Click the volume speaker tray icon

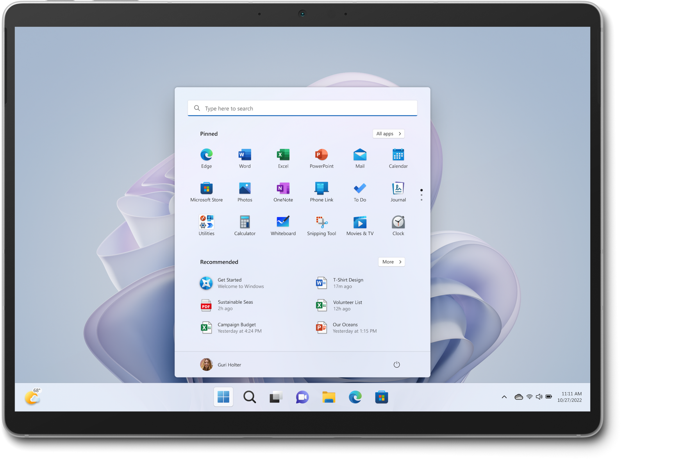point(539,397)
